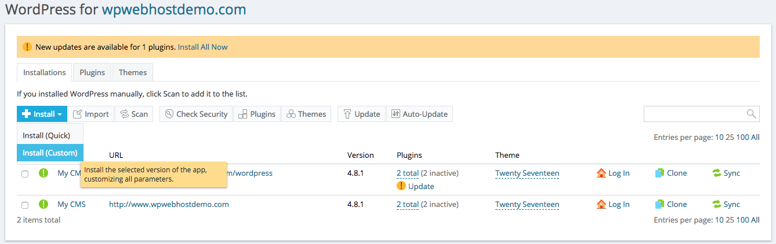Image resolution: width=776 pixels, height=244 pixels.
Task: Click the Theme column header
Action: (x=507, y=155)
